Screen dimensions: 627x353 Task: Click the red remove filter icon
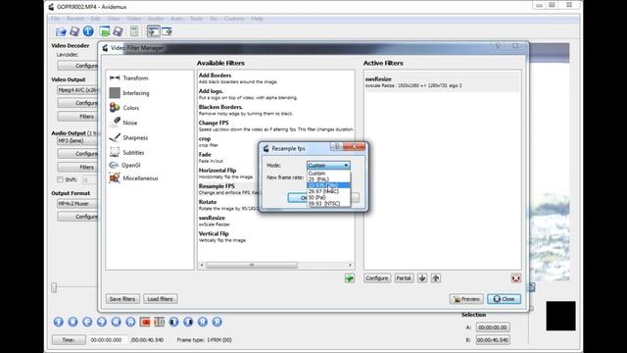click(516, 278)
